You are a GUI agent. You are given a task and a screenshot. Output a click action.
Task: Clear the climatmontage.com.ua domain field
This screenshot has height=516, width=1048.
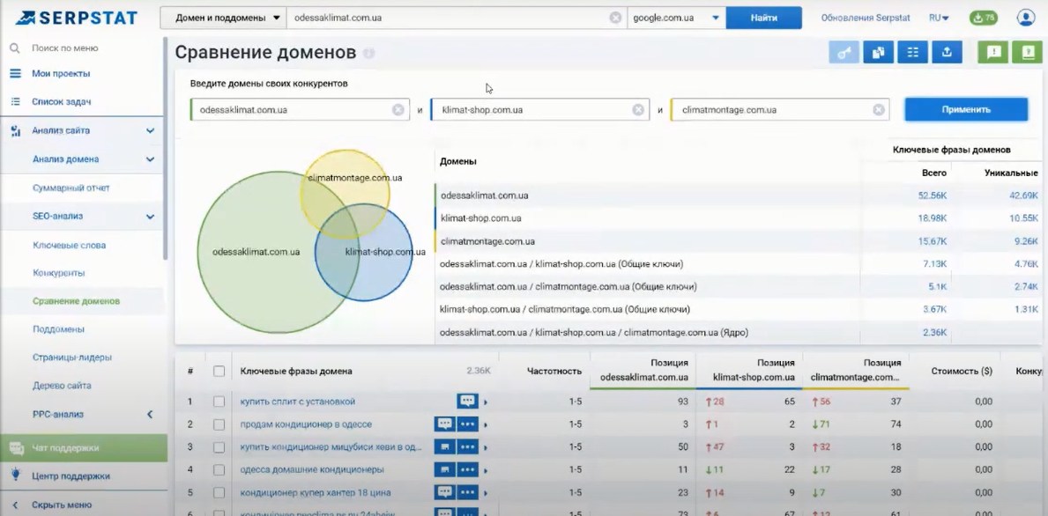(x=878, y=110)
